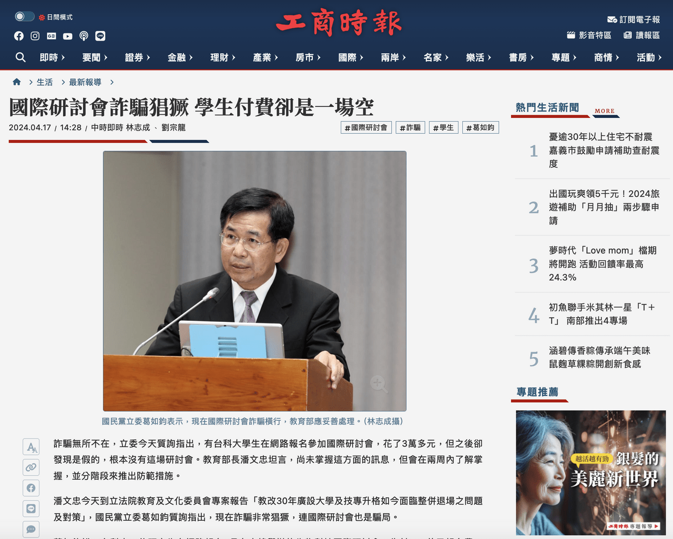Select the #詐騙 tag
673x539 pixels.
pos(410,127)
